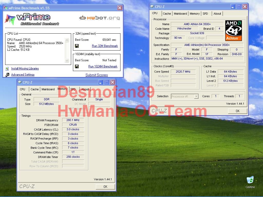Run 1024M Benchmark
This screenshot has height=197, width=263.
point(103,66)
